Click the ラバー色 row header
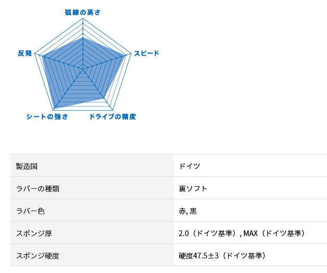This screenshot has height=273, width=327. pos(92,210)
